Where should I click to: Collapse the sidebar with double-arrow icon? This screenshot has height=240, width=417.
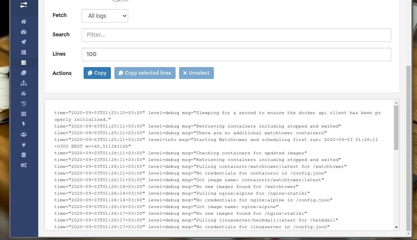click(x=24, y=5)
